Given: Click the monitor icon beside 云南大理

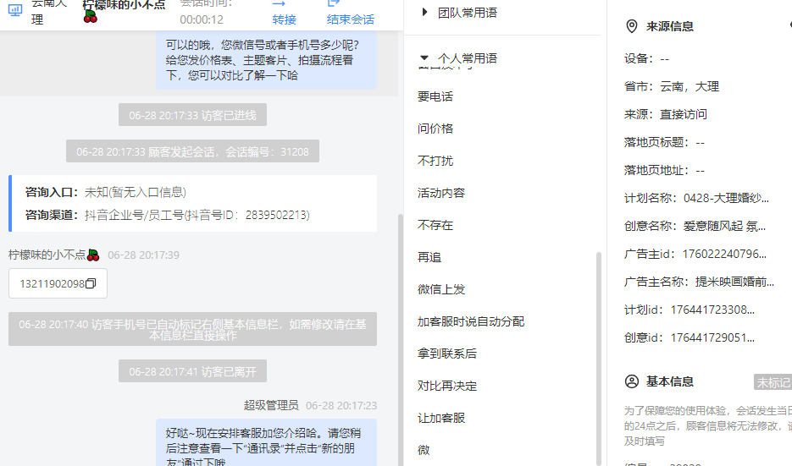Looking at the screenshot, I should click(x=15, y=9).
